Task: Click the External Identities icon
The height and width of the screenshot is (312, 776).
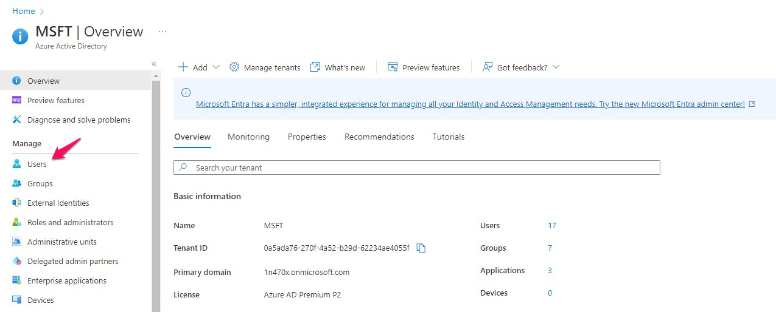Action: 17,203
